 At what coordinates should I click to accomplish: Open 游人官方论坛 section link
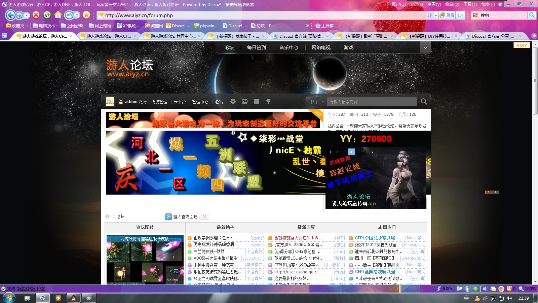185,217
